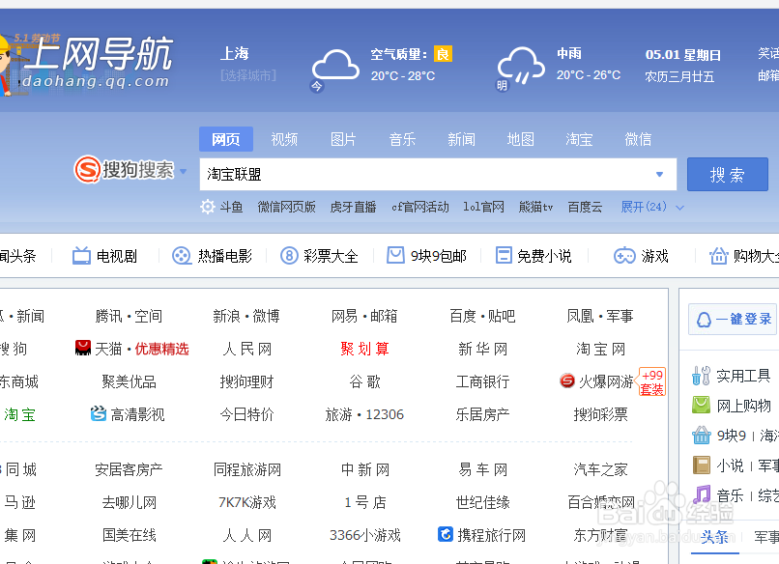Viewport: 779px width, 564px height.
Task: Open the 谷歌 link
Action: [364, 381]
